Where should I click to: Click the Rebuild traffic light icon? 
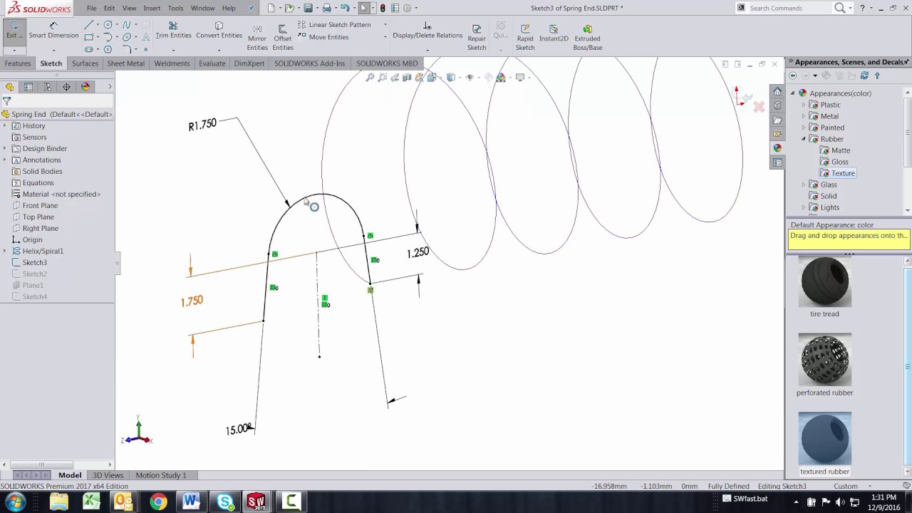click(x=383, y=8)
